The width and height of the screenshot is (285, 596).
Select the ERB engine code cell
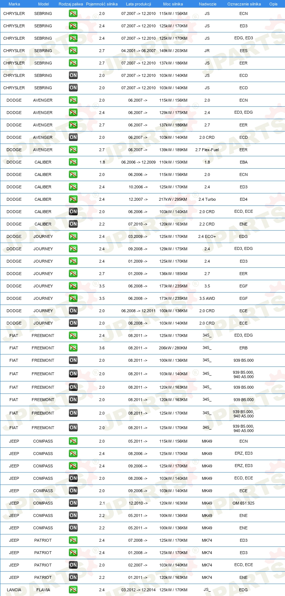(x=243, y=348)
